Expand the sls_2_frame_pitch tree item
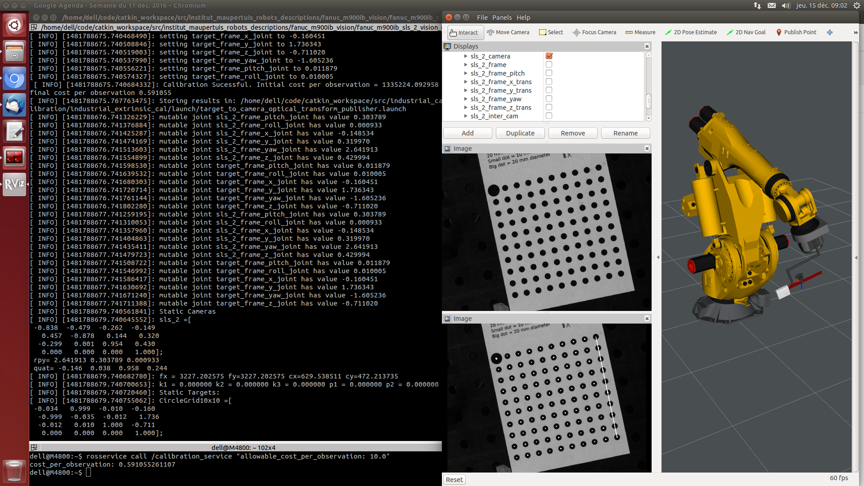864x486 pixels. pos(466,73)
